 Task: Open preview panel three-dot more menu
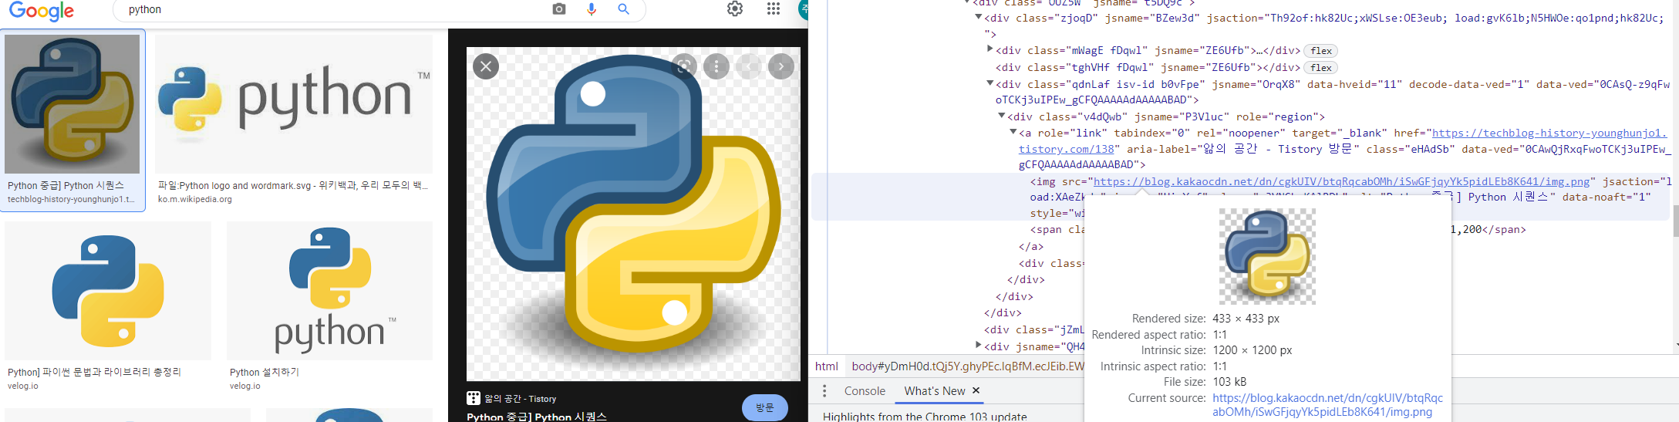[716, 66]
